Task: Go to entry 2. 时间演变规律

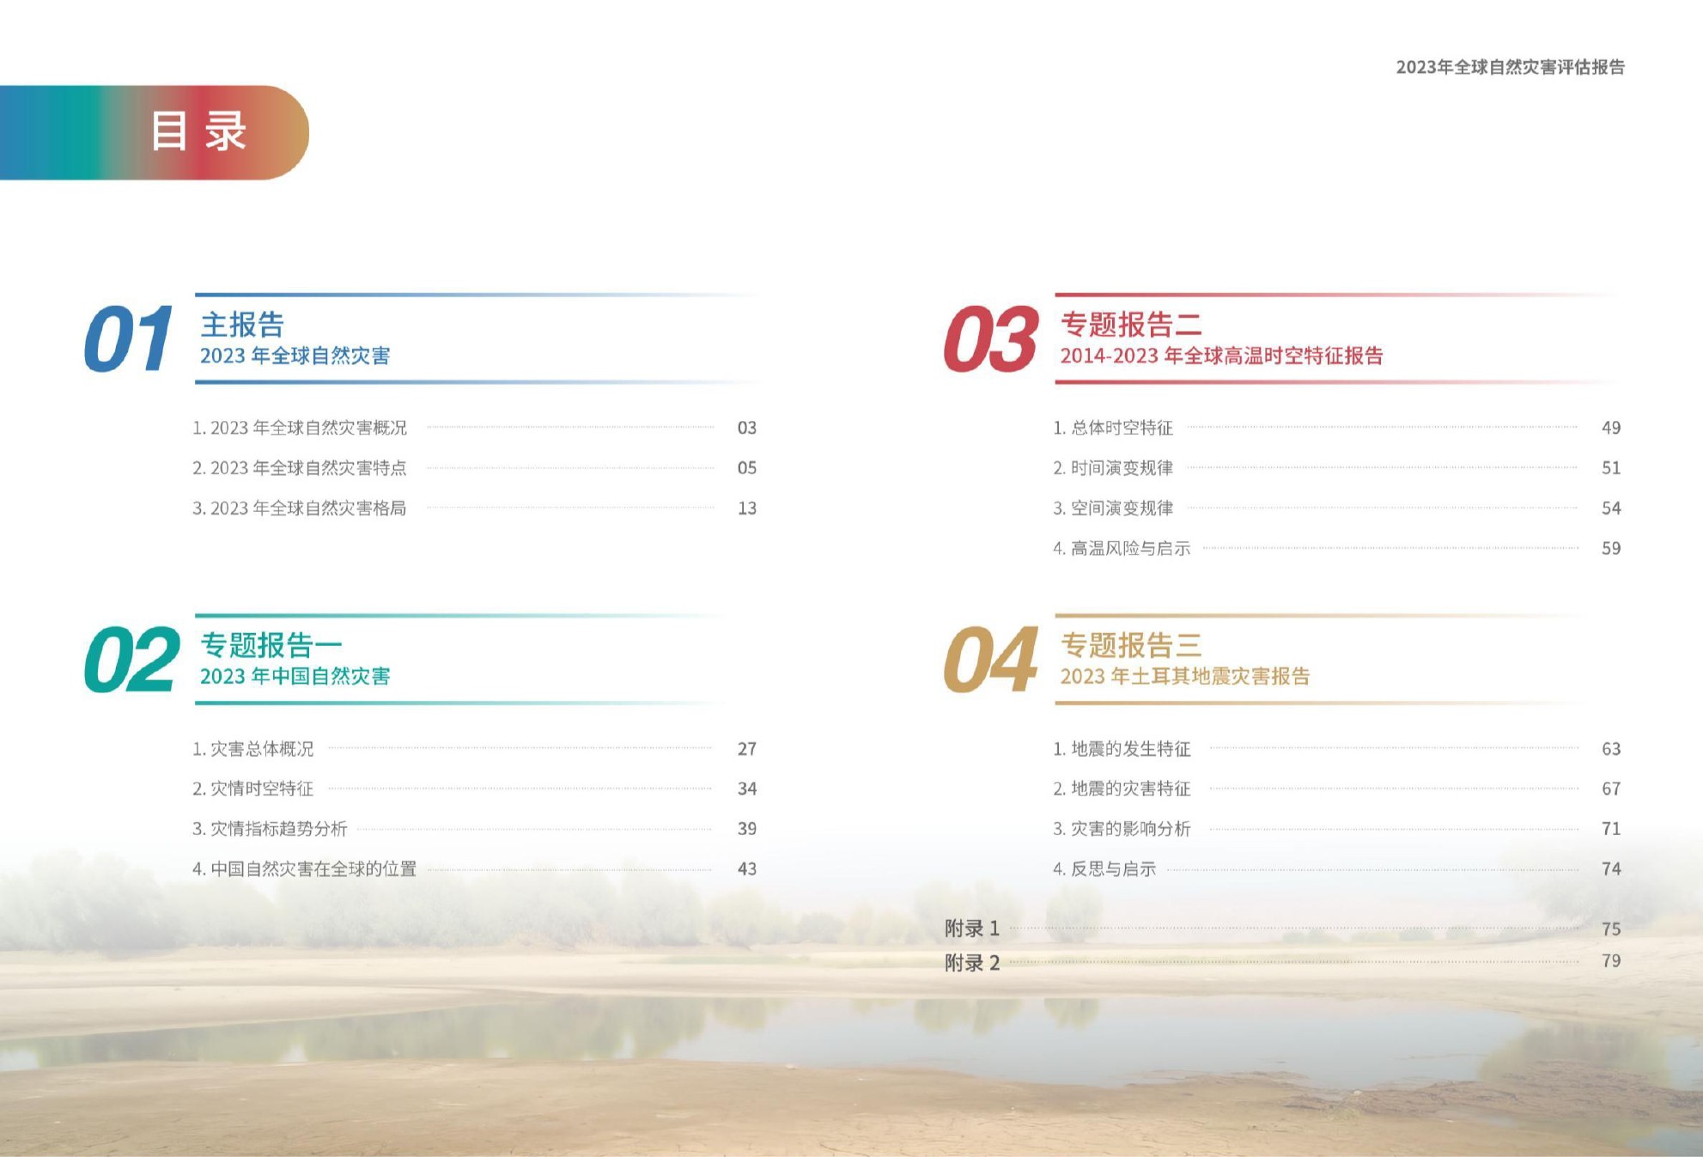Action: 1113,468
